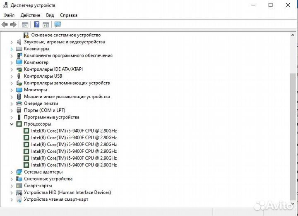Expand the Мониторы node
Viewport: 298px width, 216px height.
point(12,90)
